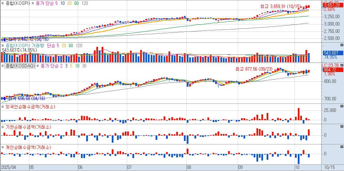Viewport: 344px width, 171px height.
Task: Click KOSPI price moving average 20 label
Action: 70,3
